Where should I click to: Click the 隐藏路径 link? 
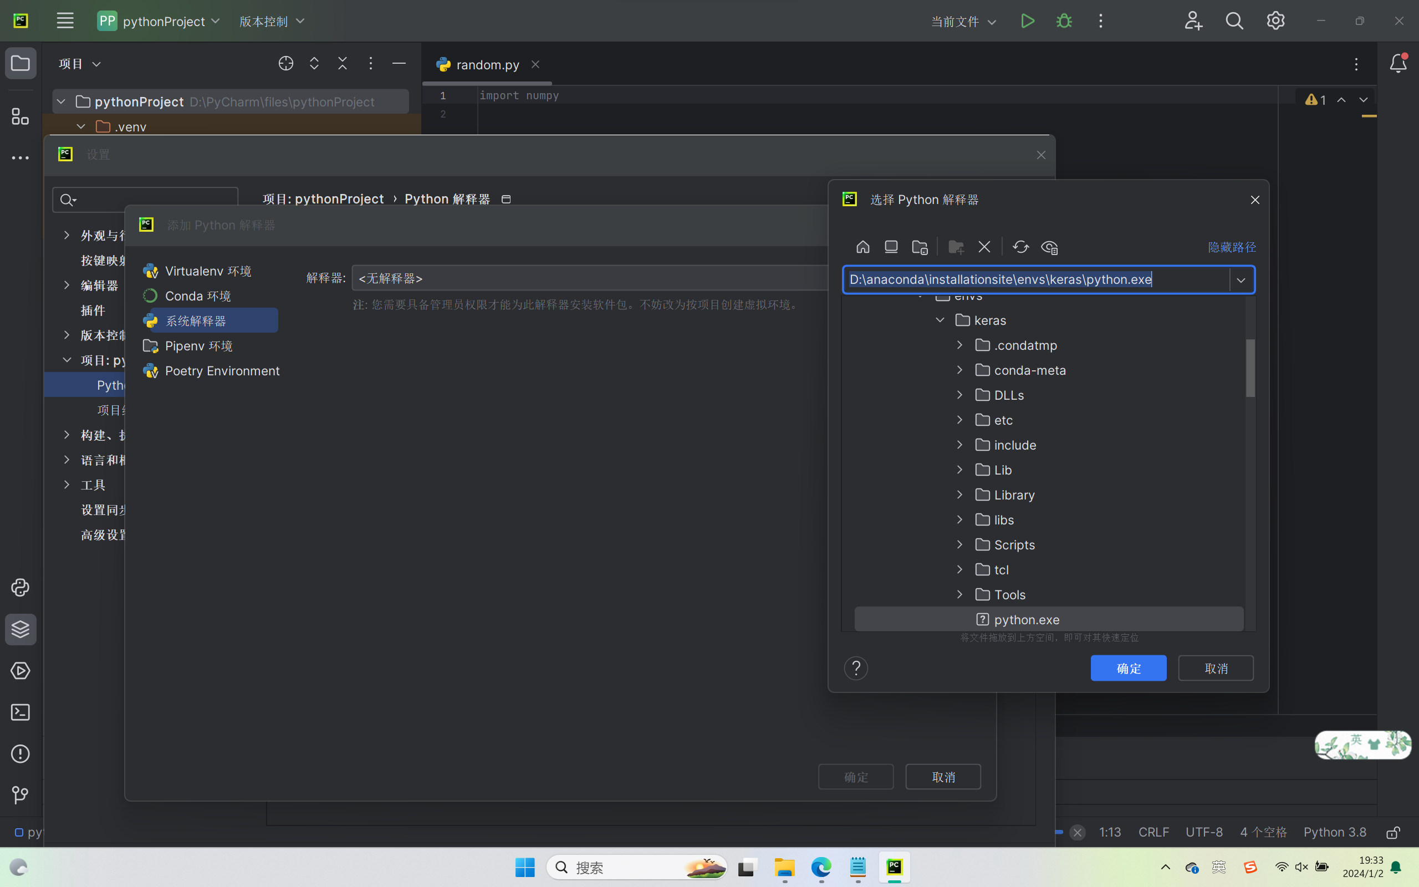[x=1231, y=247]
